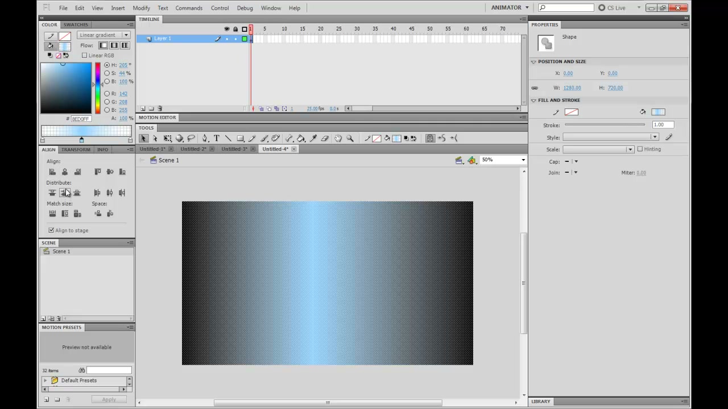
Task: Select the Eyedropper tool
Action: coord(313,138)
